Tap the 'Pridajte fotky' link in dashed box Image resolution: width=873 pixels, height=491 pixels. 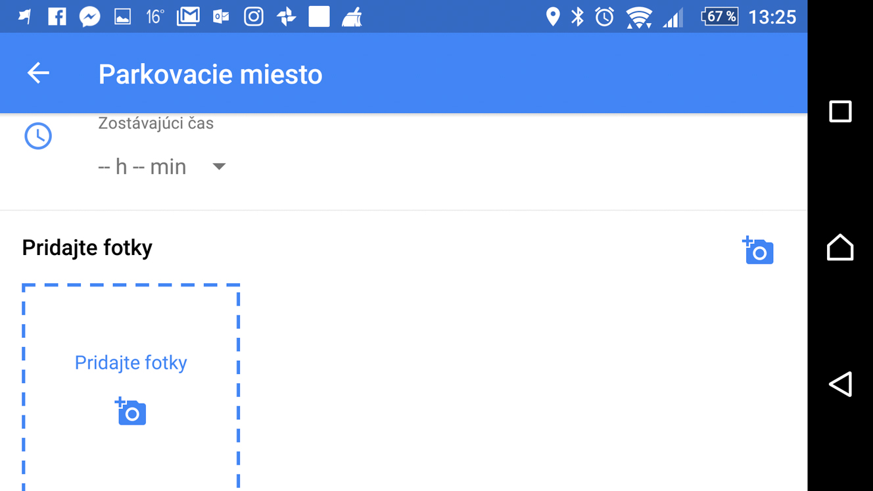click(131, 363)
